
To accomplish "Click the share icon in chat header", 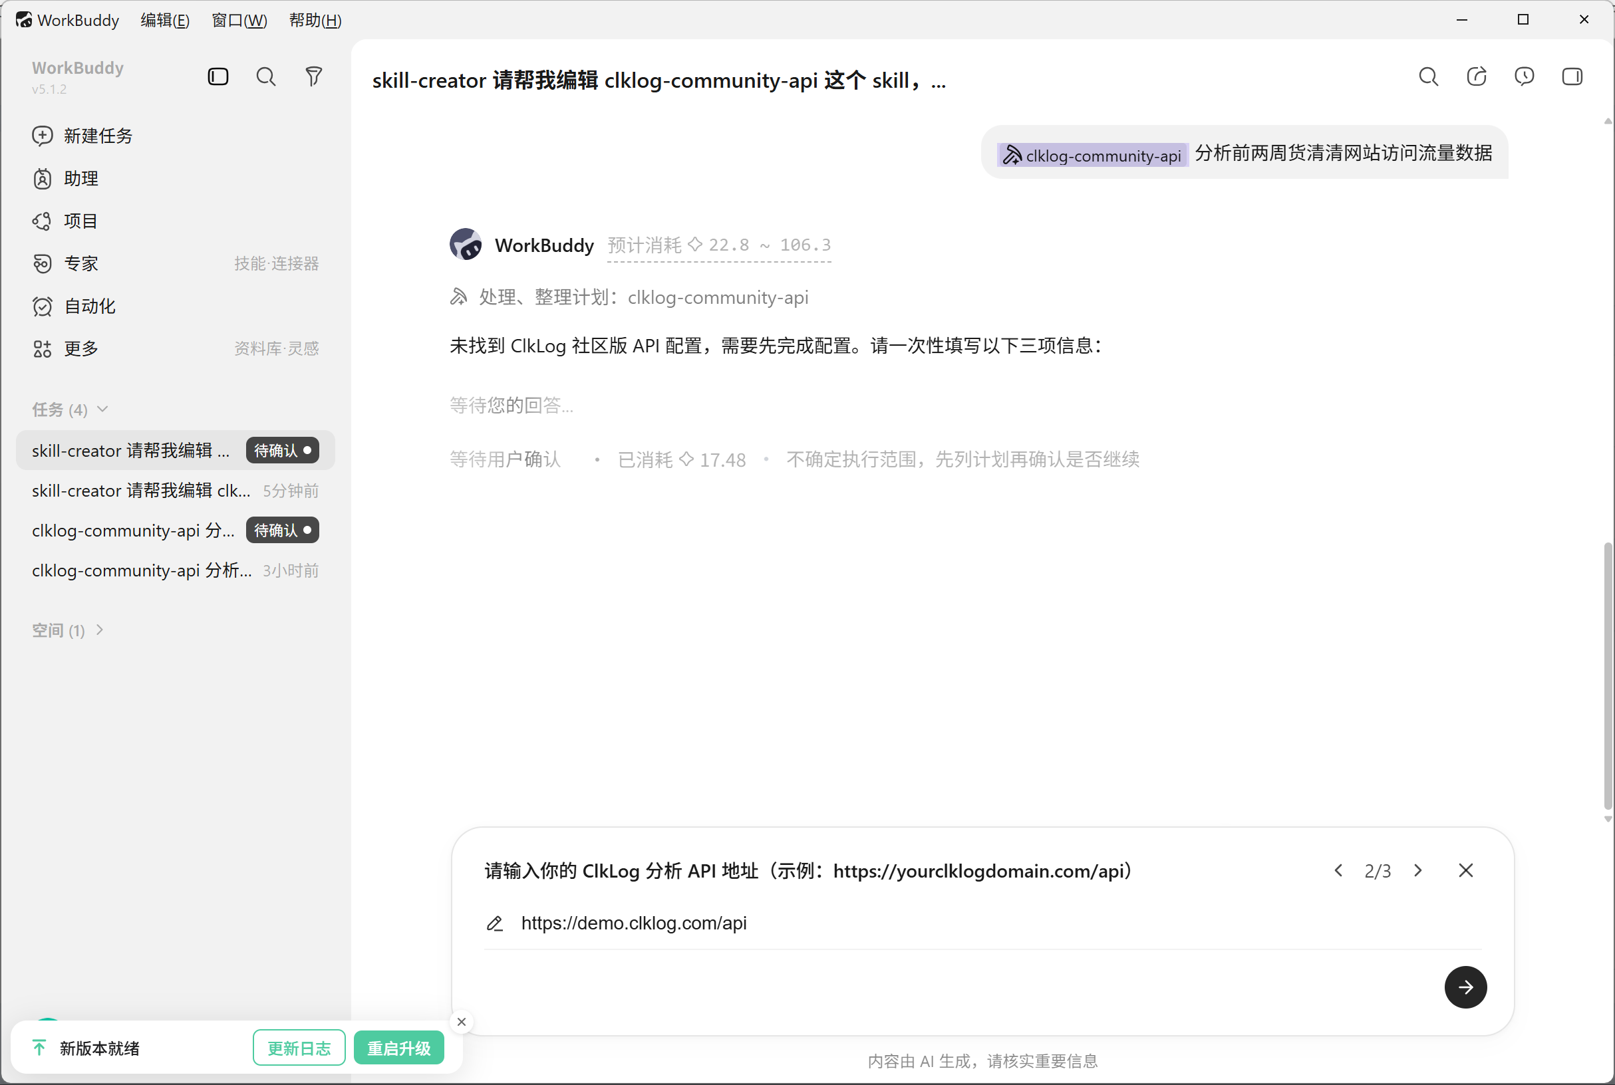I will coord(1477,76).
